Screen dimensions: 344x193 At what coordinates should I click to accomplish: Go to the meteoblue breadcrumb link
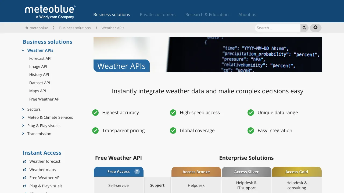click(39, 28)
